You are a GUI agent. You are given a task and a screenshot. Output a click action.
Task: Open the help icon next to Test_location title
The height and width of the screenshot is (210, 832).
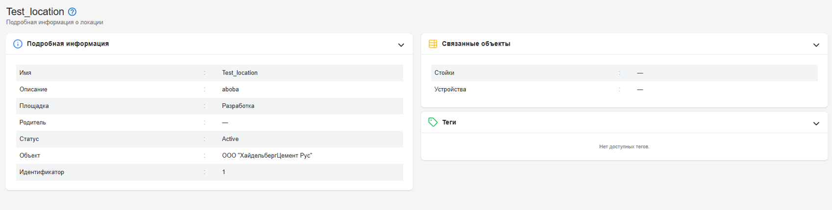tap(72, 12)
